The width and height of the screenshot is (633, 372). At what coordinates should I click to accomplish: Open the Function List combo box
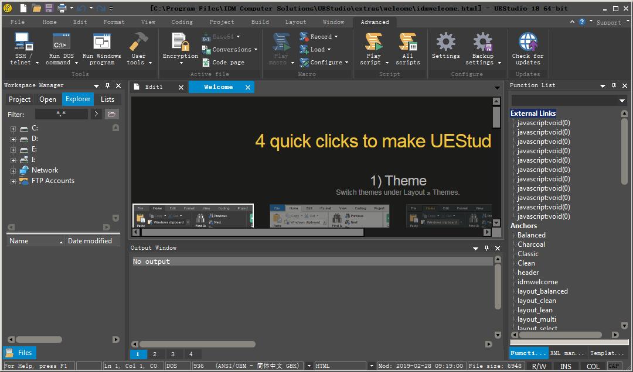pos(569,101)
